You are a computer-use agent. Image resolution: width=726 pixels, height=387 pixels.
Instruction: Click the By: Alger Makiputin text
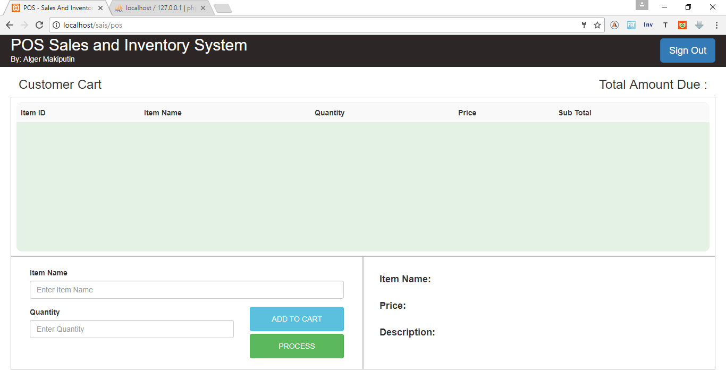(43, 60)
